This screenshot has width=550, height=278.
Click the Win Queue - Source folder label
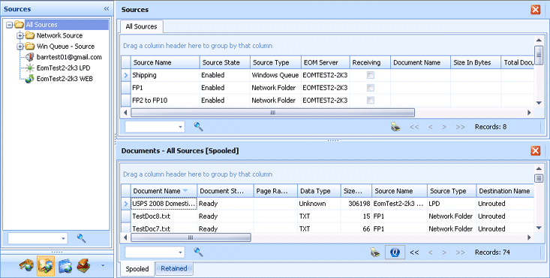[x=65, y=47]
